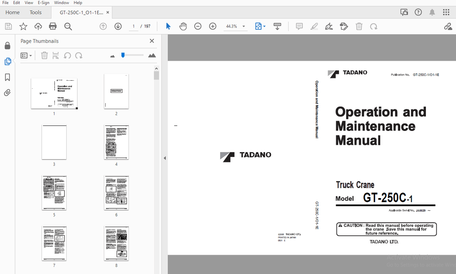Open the thumbnail options dropdown menu
Image resolution: width=456 pixels, height=274 pixels.
tap(26, 55)
